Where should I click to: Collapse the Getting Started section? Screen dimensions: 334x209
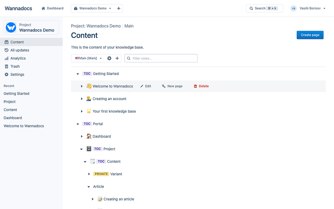point(78,74)
